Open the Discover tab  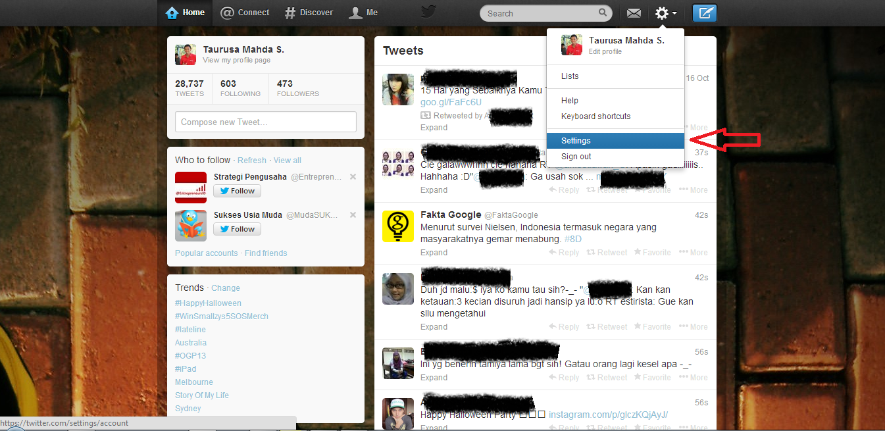point(309,13)
